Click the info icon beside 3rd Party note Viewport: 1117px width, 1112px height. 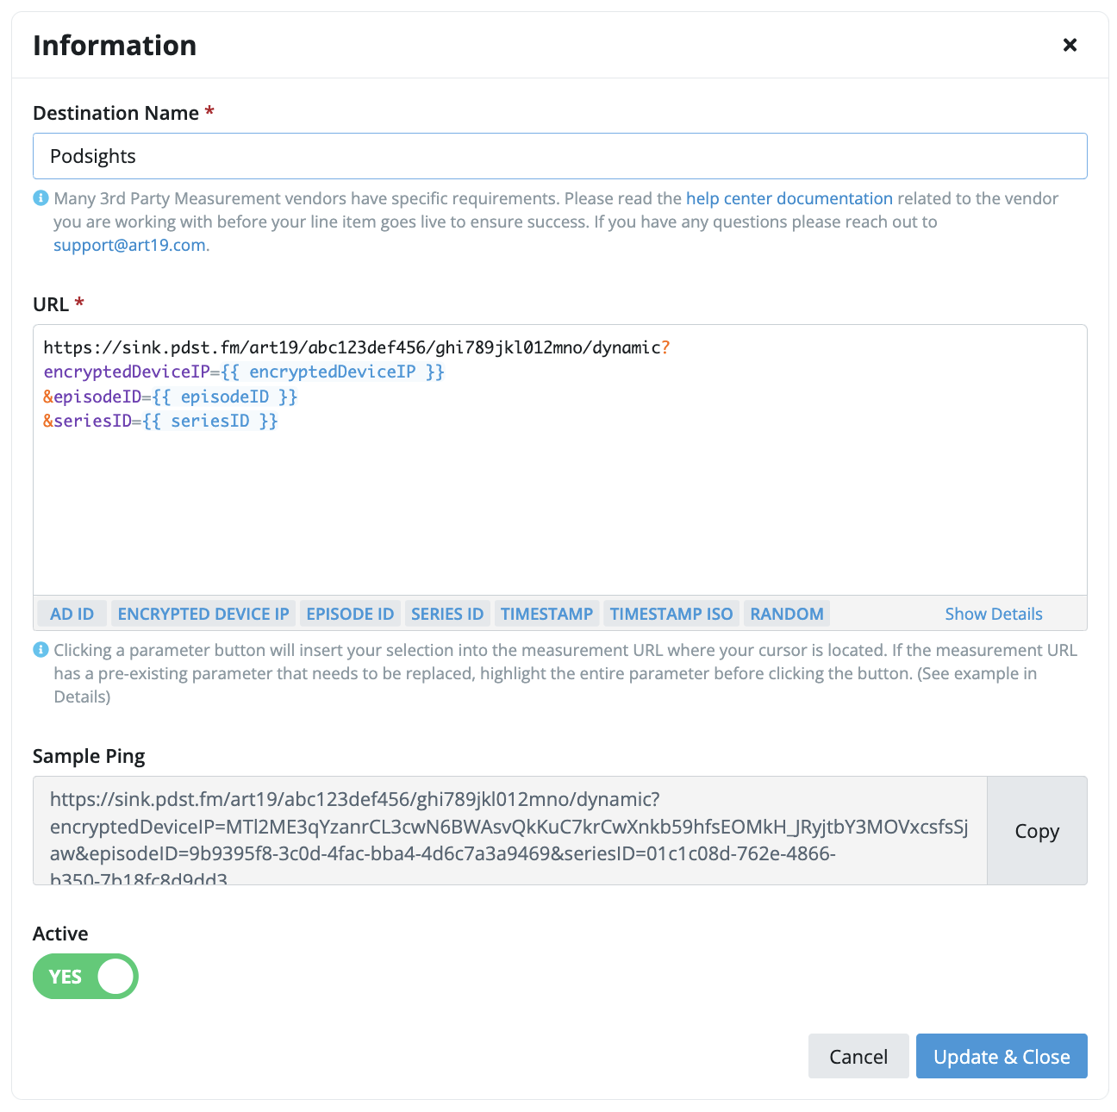tap(41, 198)
